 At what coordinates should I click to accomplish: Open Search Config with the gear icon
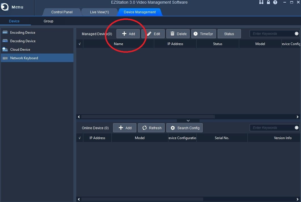click(x=184, y=128)
